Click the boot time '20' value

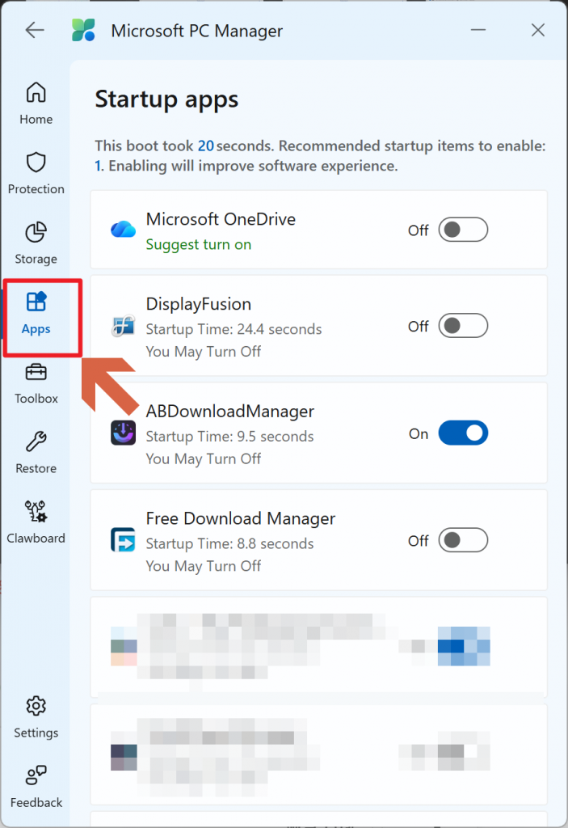tap(206, 146)
